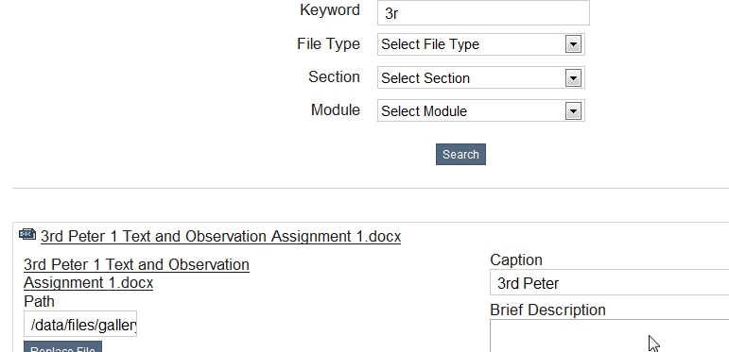
Task: Click into the Path field
Action: tap(80, 325)
